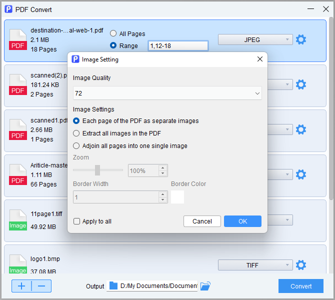Click the 49.92 MB size text
This screenshot has width=335, height=300.
point(43,226)
